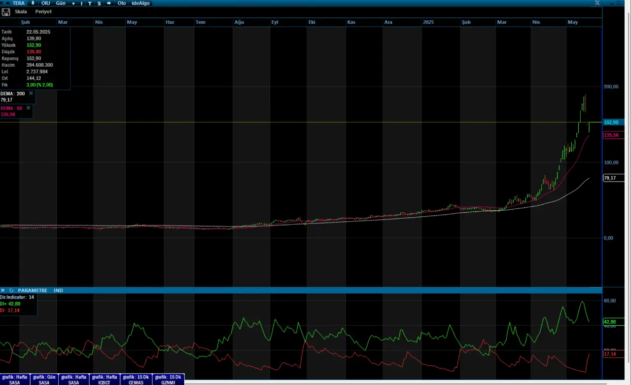
Task: Open the ORJ menu in top toolbar
Action: click(46, 3)
